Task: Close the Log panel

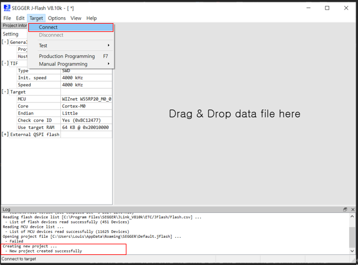Action: pyautogui.click(x=353, y=209)
